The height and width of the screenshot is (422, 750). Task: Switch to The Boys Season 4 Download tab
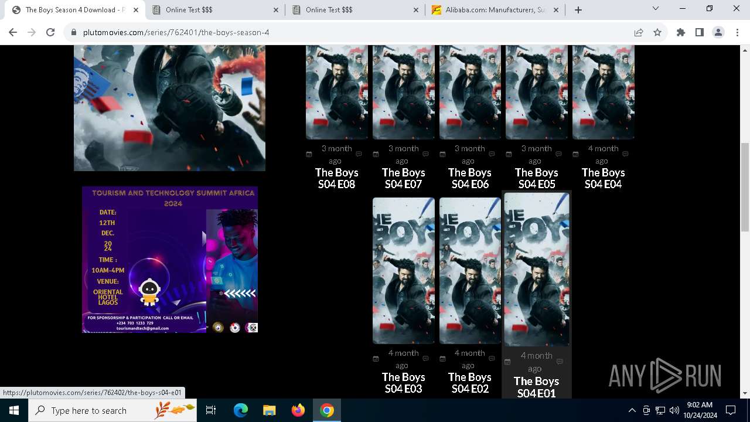click(x=75, y=10)
